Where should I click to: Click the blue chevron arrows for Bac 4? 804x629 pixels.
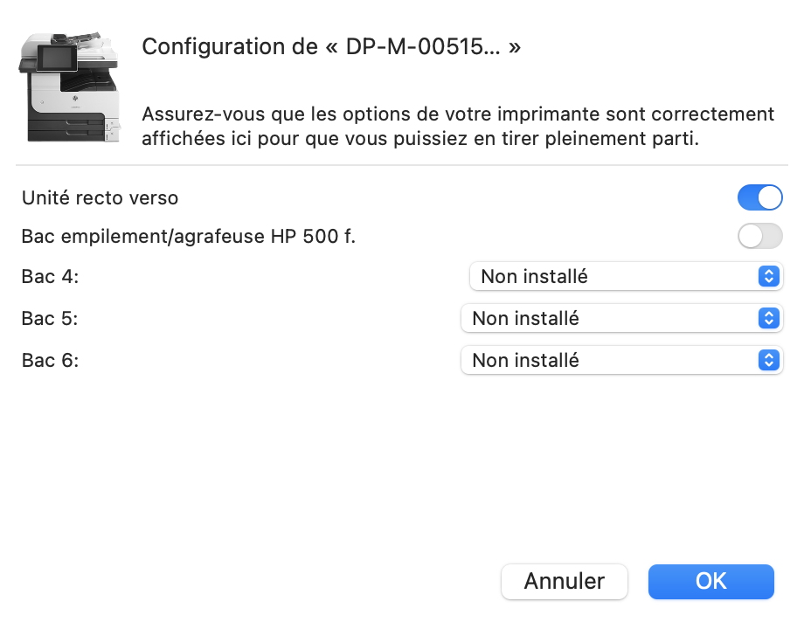[768, 277]
